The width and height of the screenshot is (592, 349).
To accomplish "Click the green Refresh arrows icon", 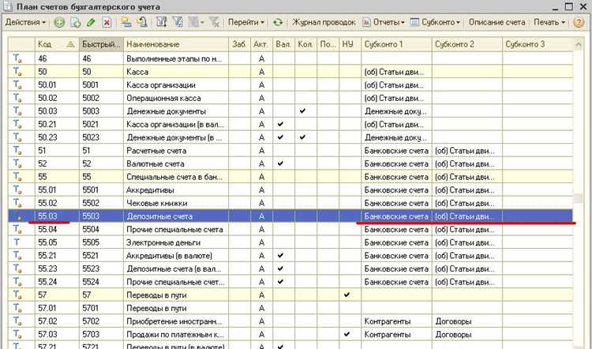I will (x=278, y=22).
